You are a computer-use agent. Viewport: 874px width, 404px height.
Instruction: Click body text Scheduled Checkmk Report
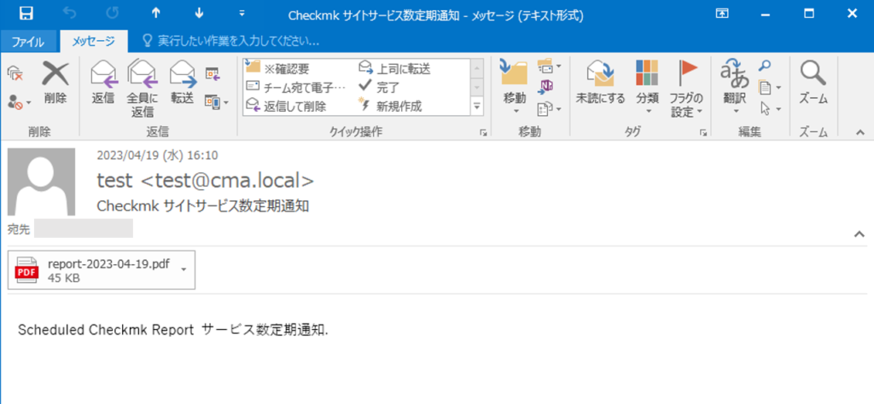click(106, 330)
